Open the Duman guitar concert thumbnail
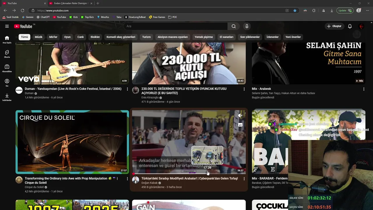 point(72,63)
